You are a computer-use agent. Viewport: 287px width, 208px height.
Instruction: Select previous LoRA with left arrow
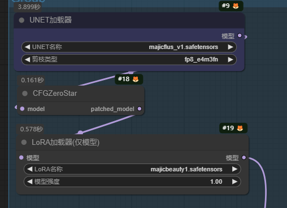30,169
